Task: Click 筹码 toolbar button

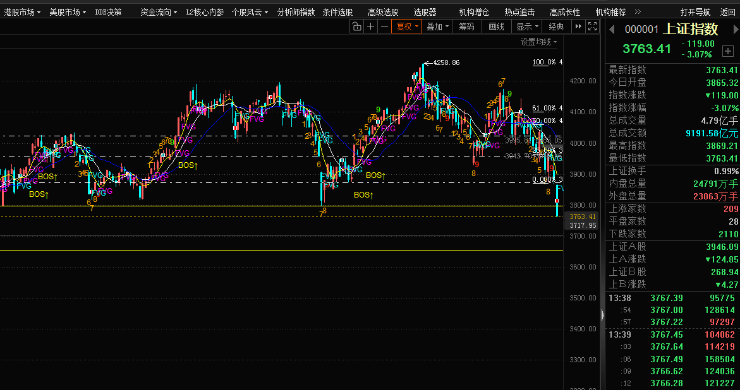Action: (x=466, y=27)
